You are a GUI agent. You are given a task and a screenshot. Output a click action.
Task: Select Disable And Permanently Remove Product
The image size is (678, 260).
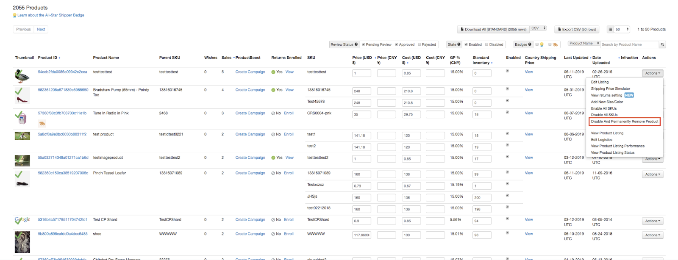click(625, 122)
